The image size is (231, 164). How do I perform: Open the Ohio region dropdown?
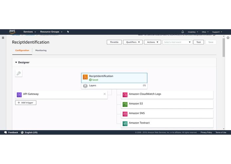pos(205,32)
